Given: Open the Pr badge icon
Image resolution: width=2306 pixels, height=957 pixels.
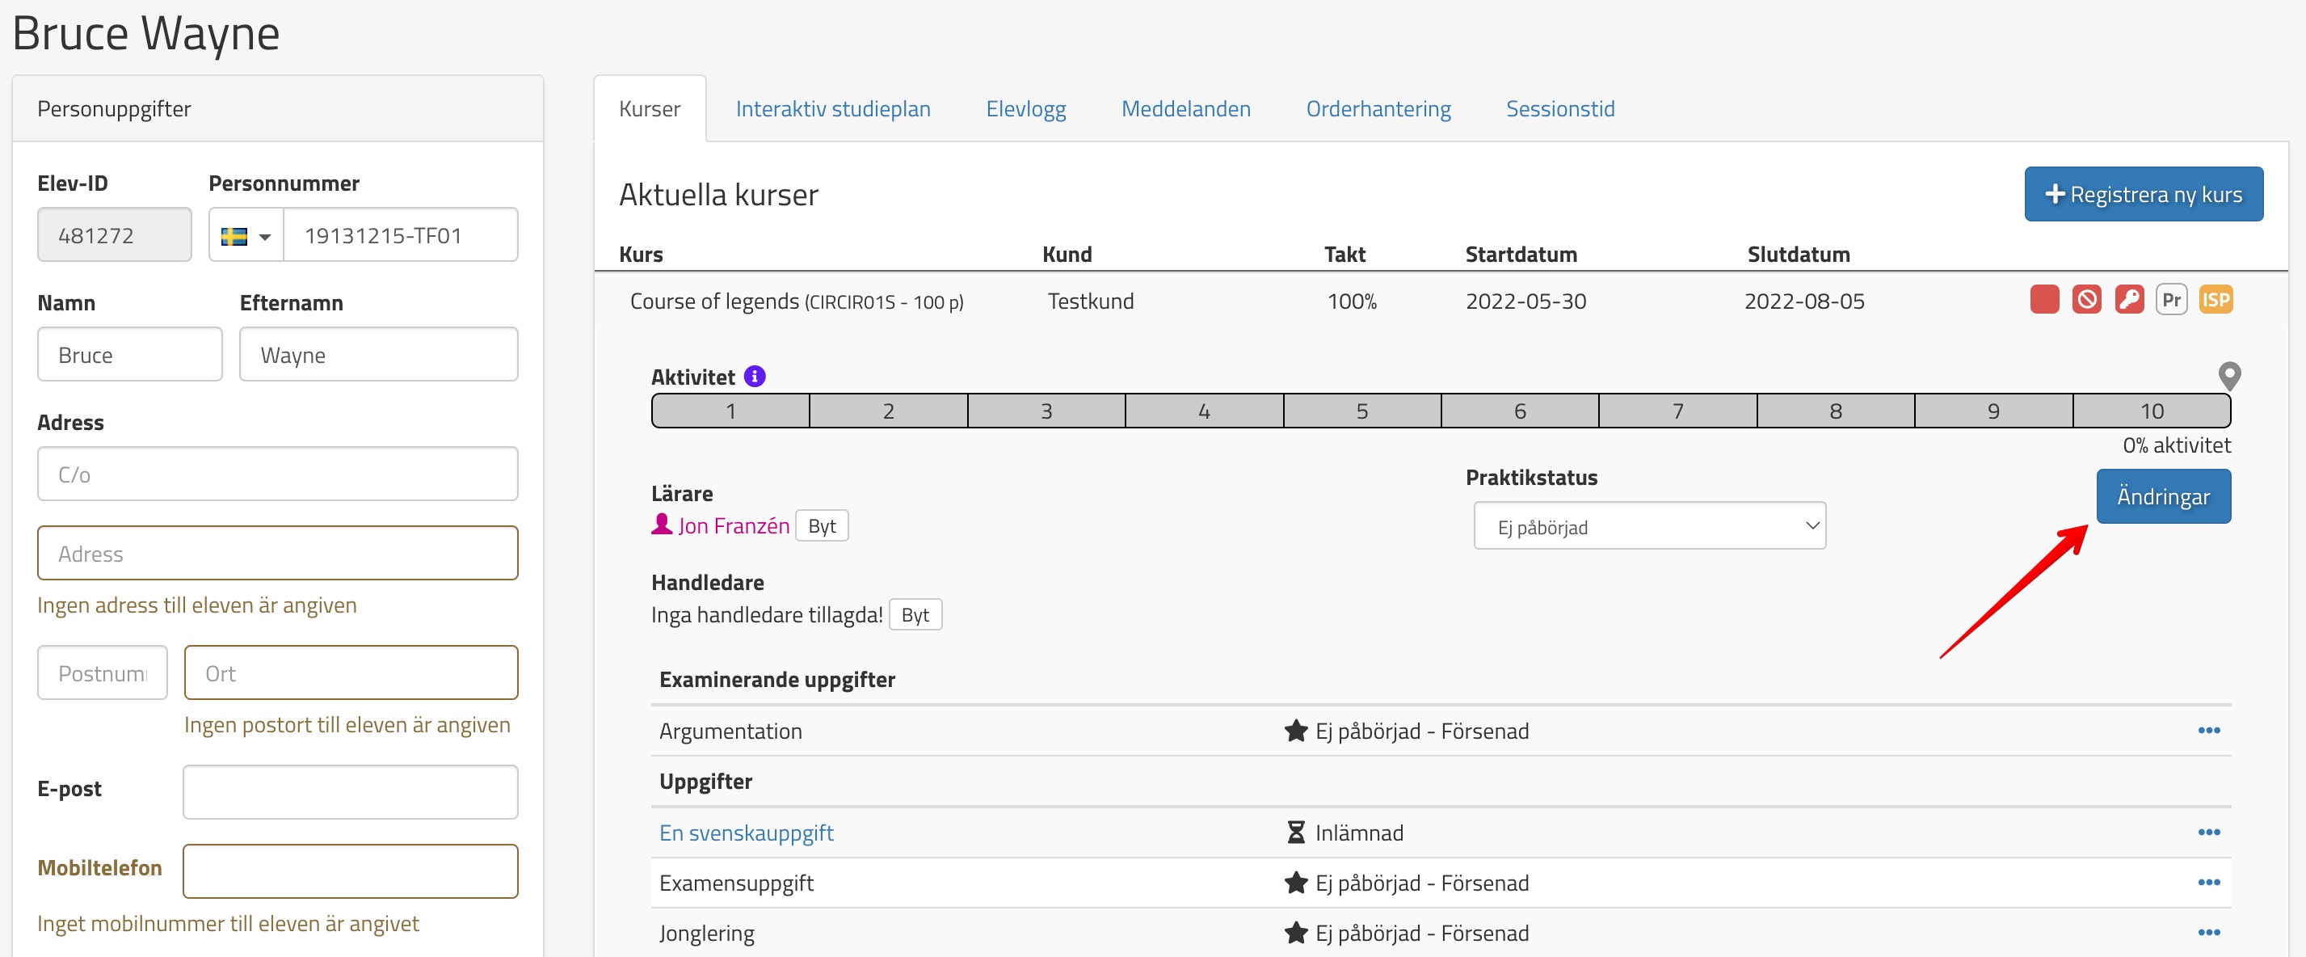Looking at the screenshot, I should point(2171,300).
